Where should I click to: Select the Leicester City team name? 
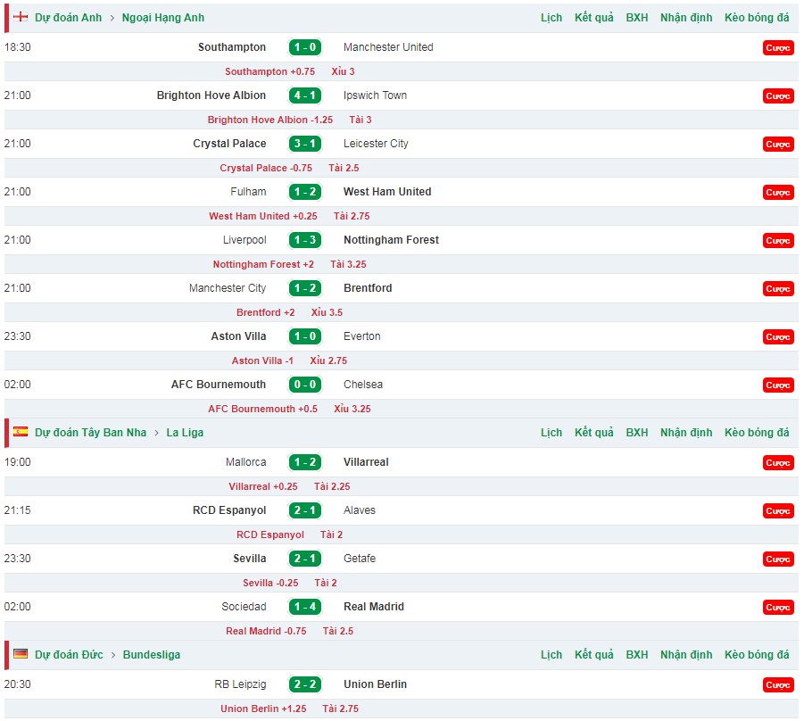(376, 144)
